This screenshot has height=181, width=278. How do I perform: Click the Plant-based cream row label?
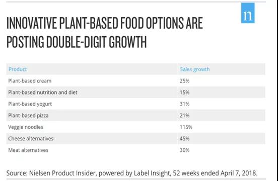click(30, 81)
